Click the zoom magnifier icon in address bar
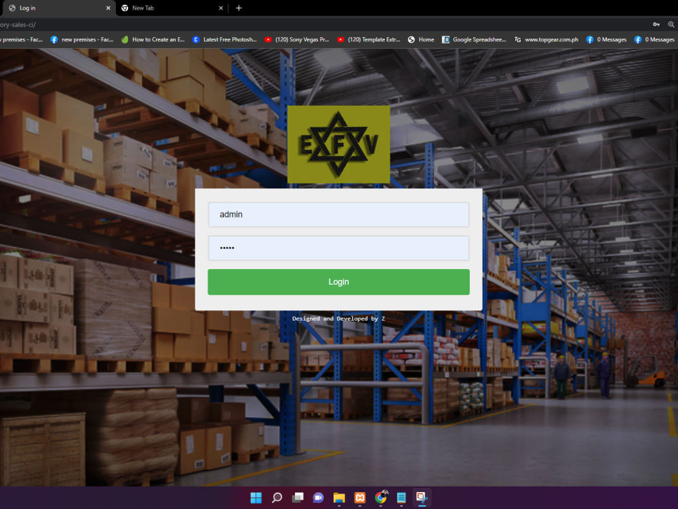This screenshot has width=678, height=509. [671, 24]
